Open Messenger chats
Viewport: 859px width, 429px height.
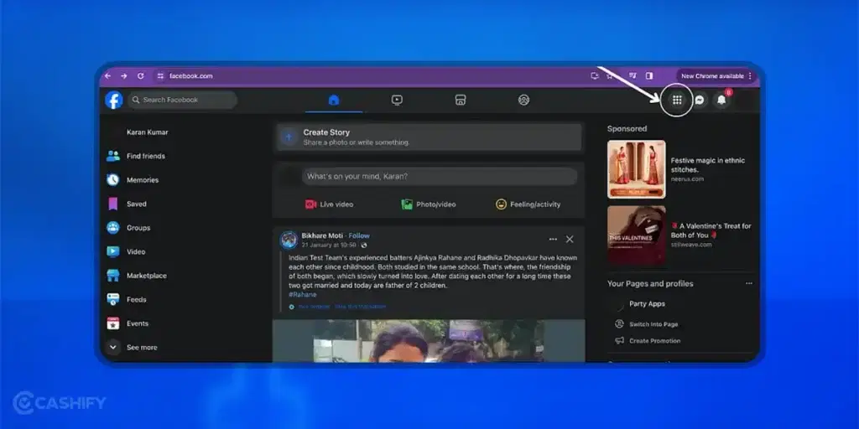tap(700, 101)
